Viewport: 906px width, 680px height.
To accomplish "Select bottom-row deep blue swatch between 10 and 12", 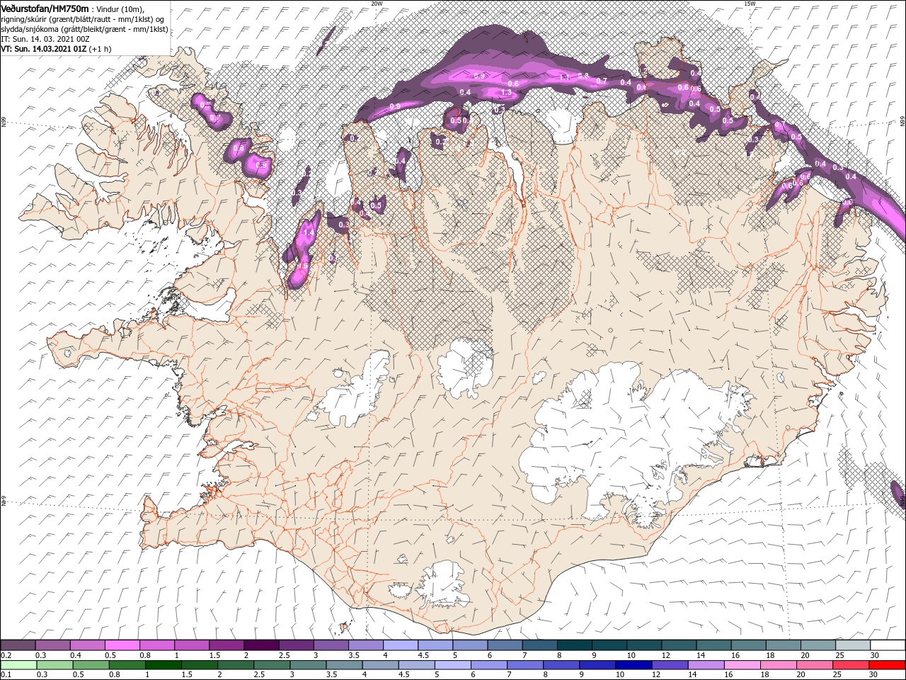I will [633, 665].
